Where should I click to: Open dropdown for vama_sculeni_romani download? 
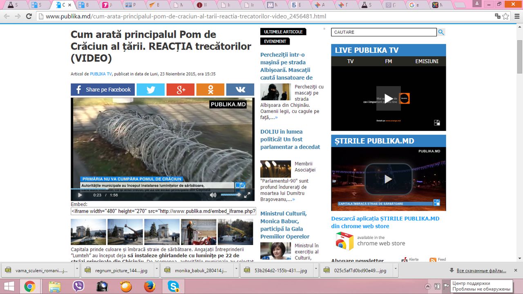[x=77, y=270]
